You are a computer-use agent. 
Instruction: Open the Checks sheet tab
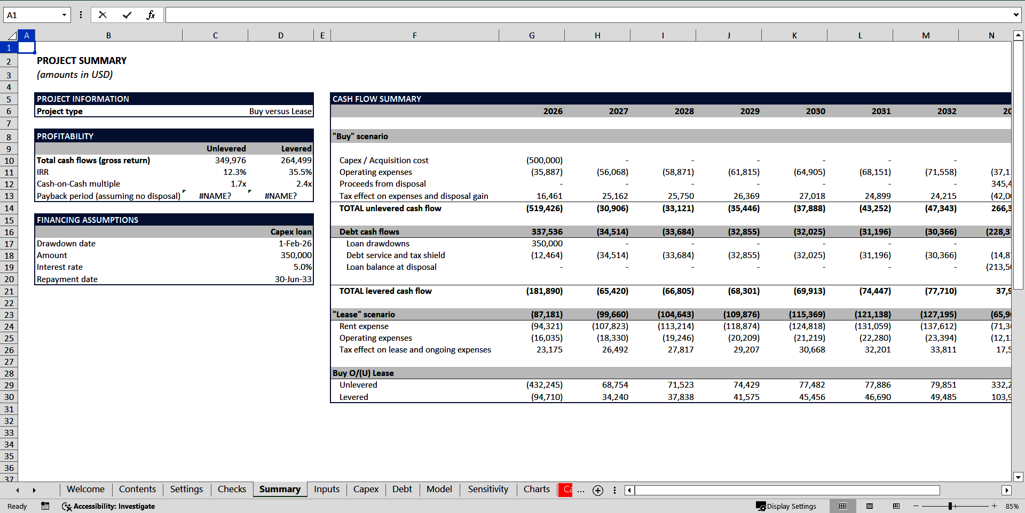click(232, 489)
